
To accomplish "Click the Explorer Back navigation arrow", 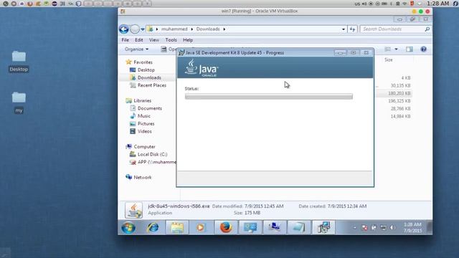I will point(124,29).
